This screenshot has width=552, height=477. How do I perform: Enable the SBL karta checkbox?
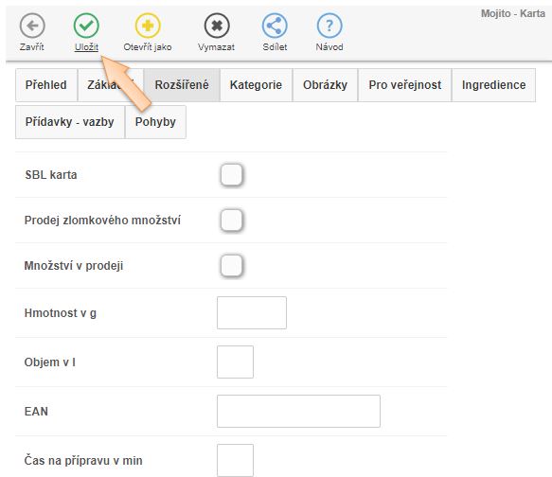coord(232,174)
